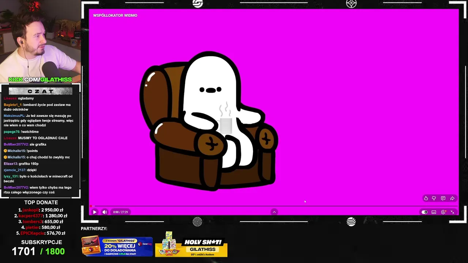
Task: Click chat username MaksimusPL
Action: (x=14, y=116)
